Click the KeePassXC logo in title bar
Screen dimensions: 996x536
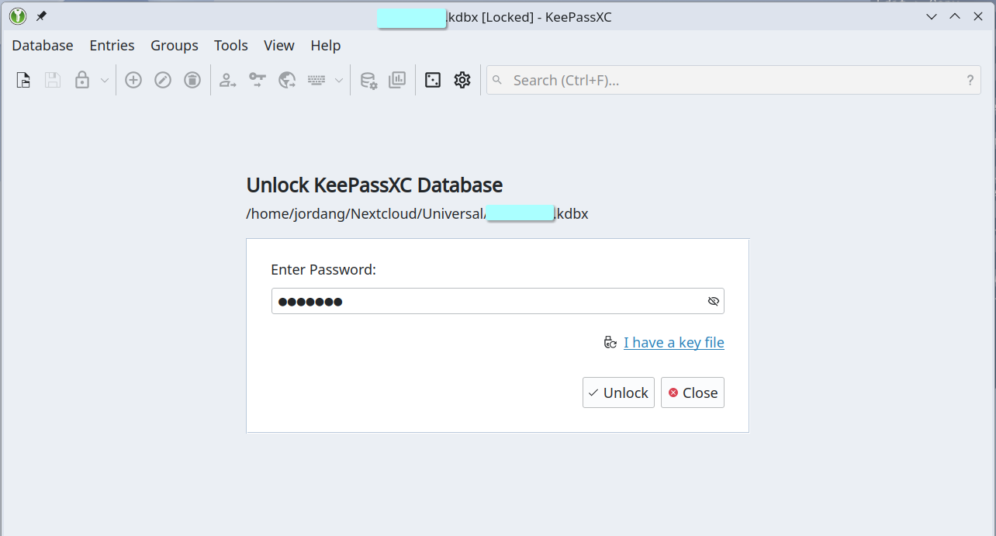(18, 16)
